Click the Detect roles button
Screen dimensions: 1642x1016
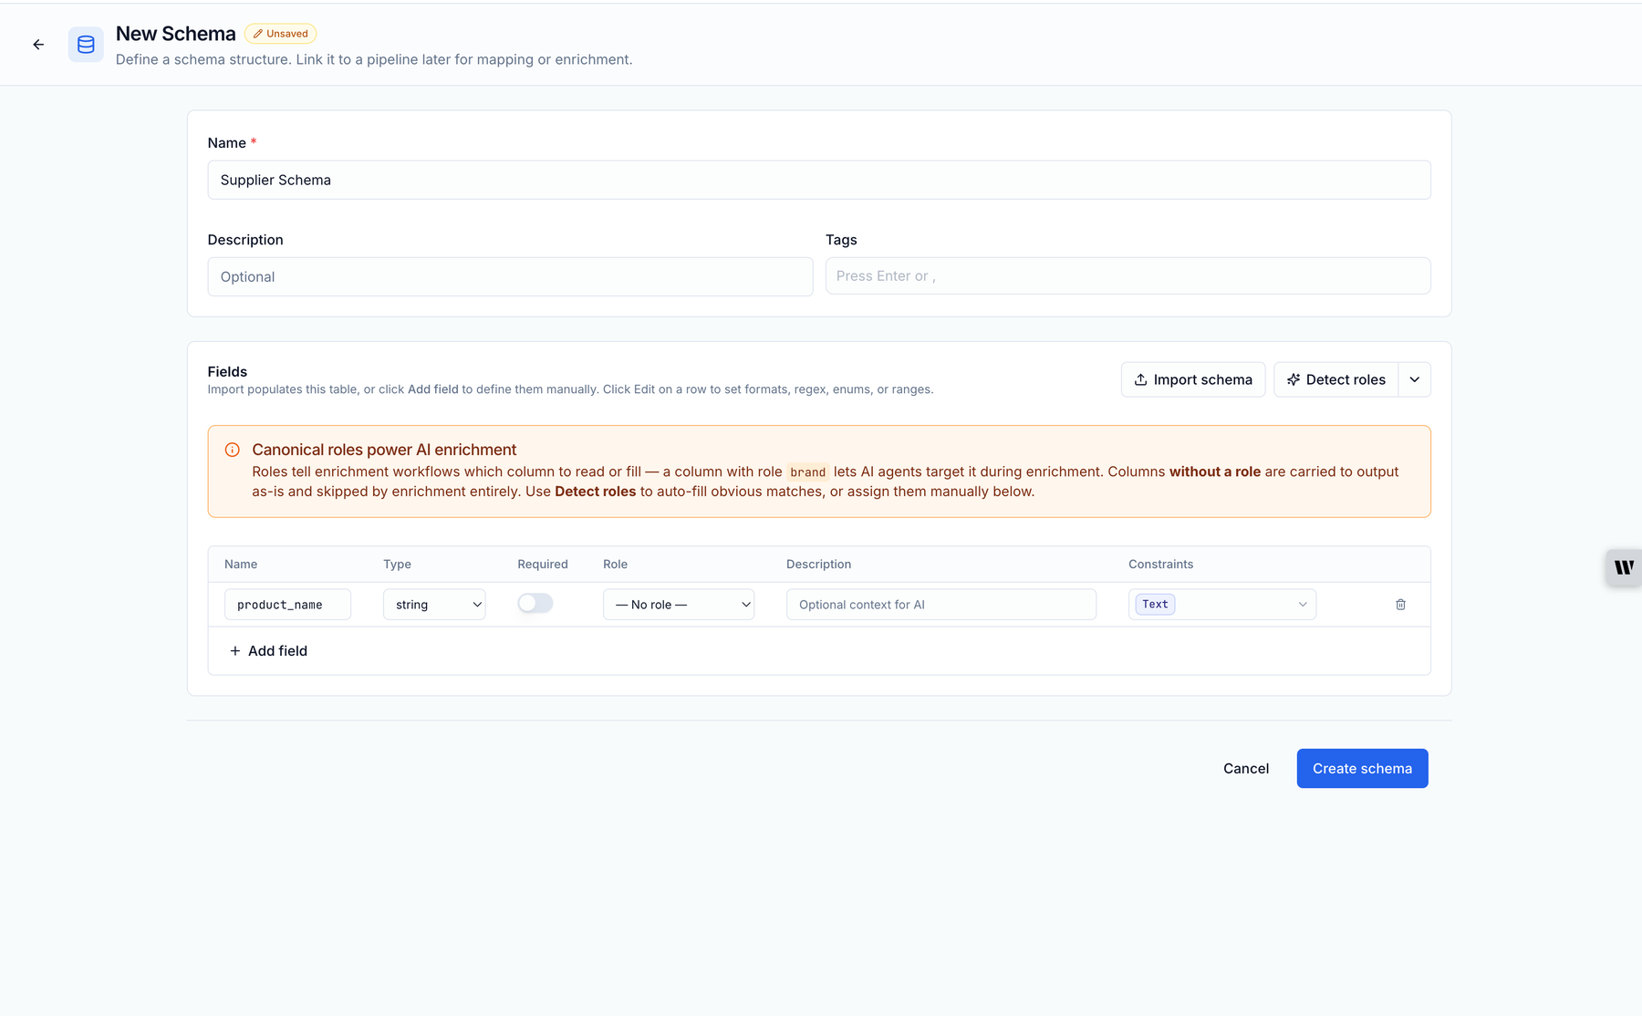pyautogui.click(x=1336, y=379)
